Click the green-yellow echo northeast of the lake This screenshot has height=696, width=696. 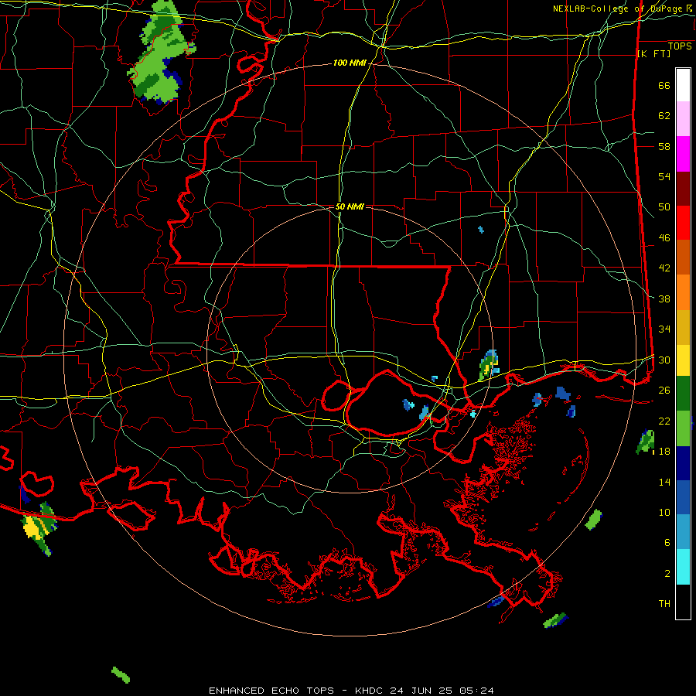point(489,365)
